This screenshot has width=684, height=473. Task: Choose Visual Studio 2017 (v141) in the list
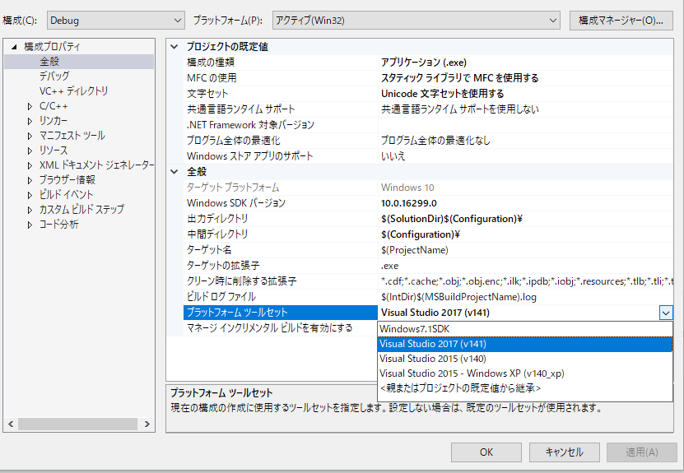coord(525,344)
